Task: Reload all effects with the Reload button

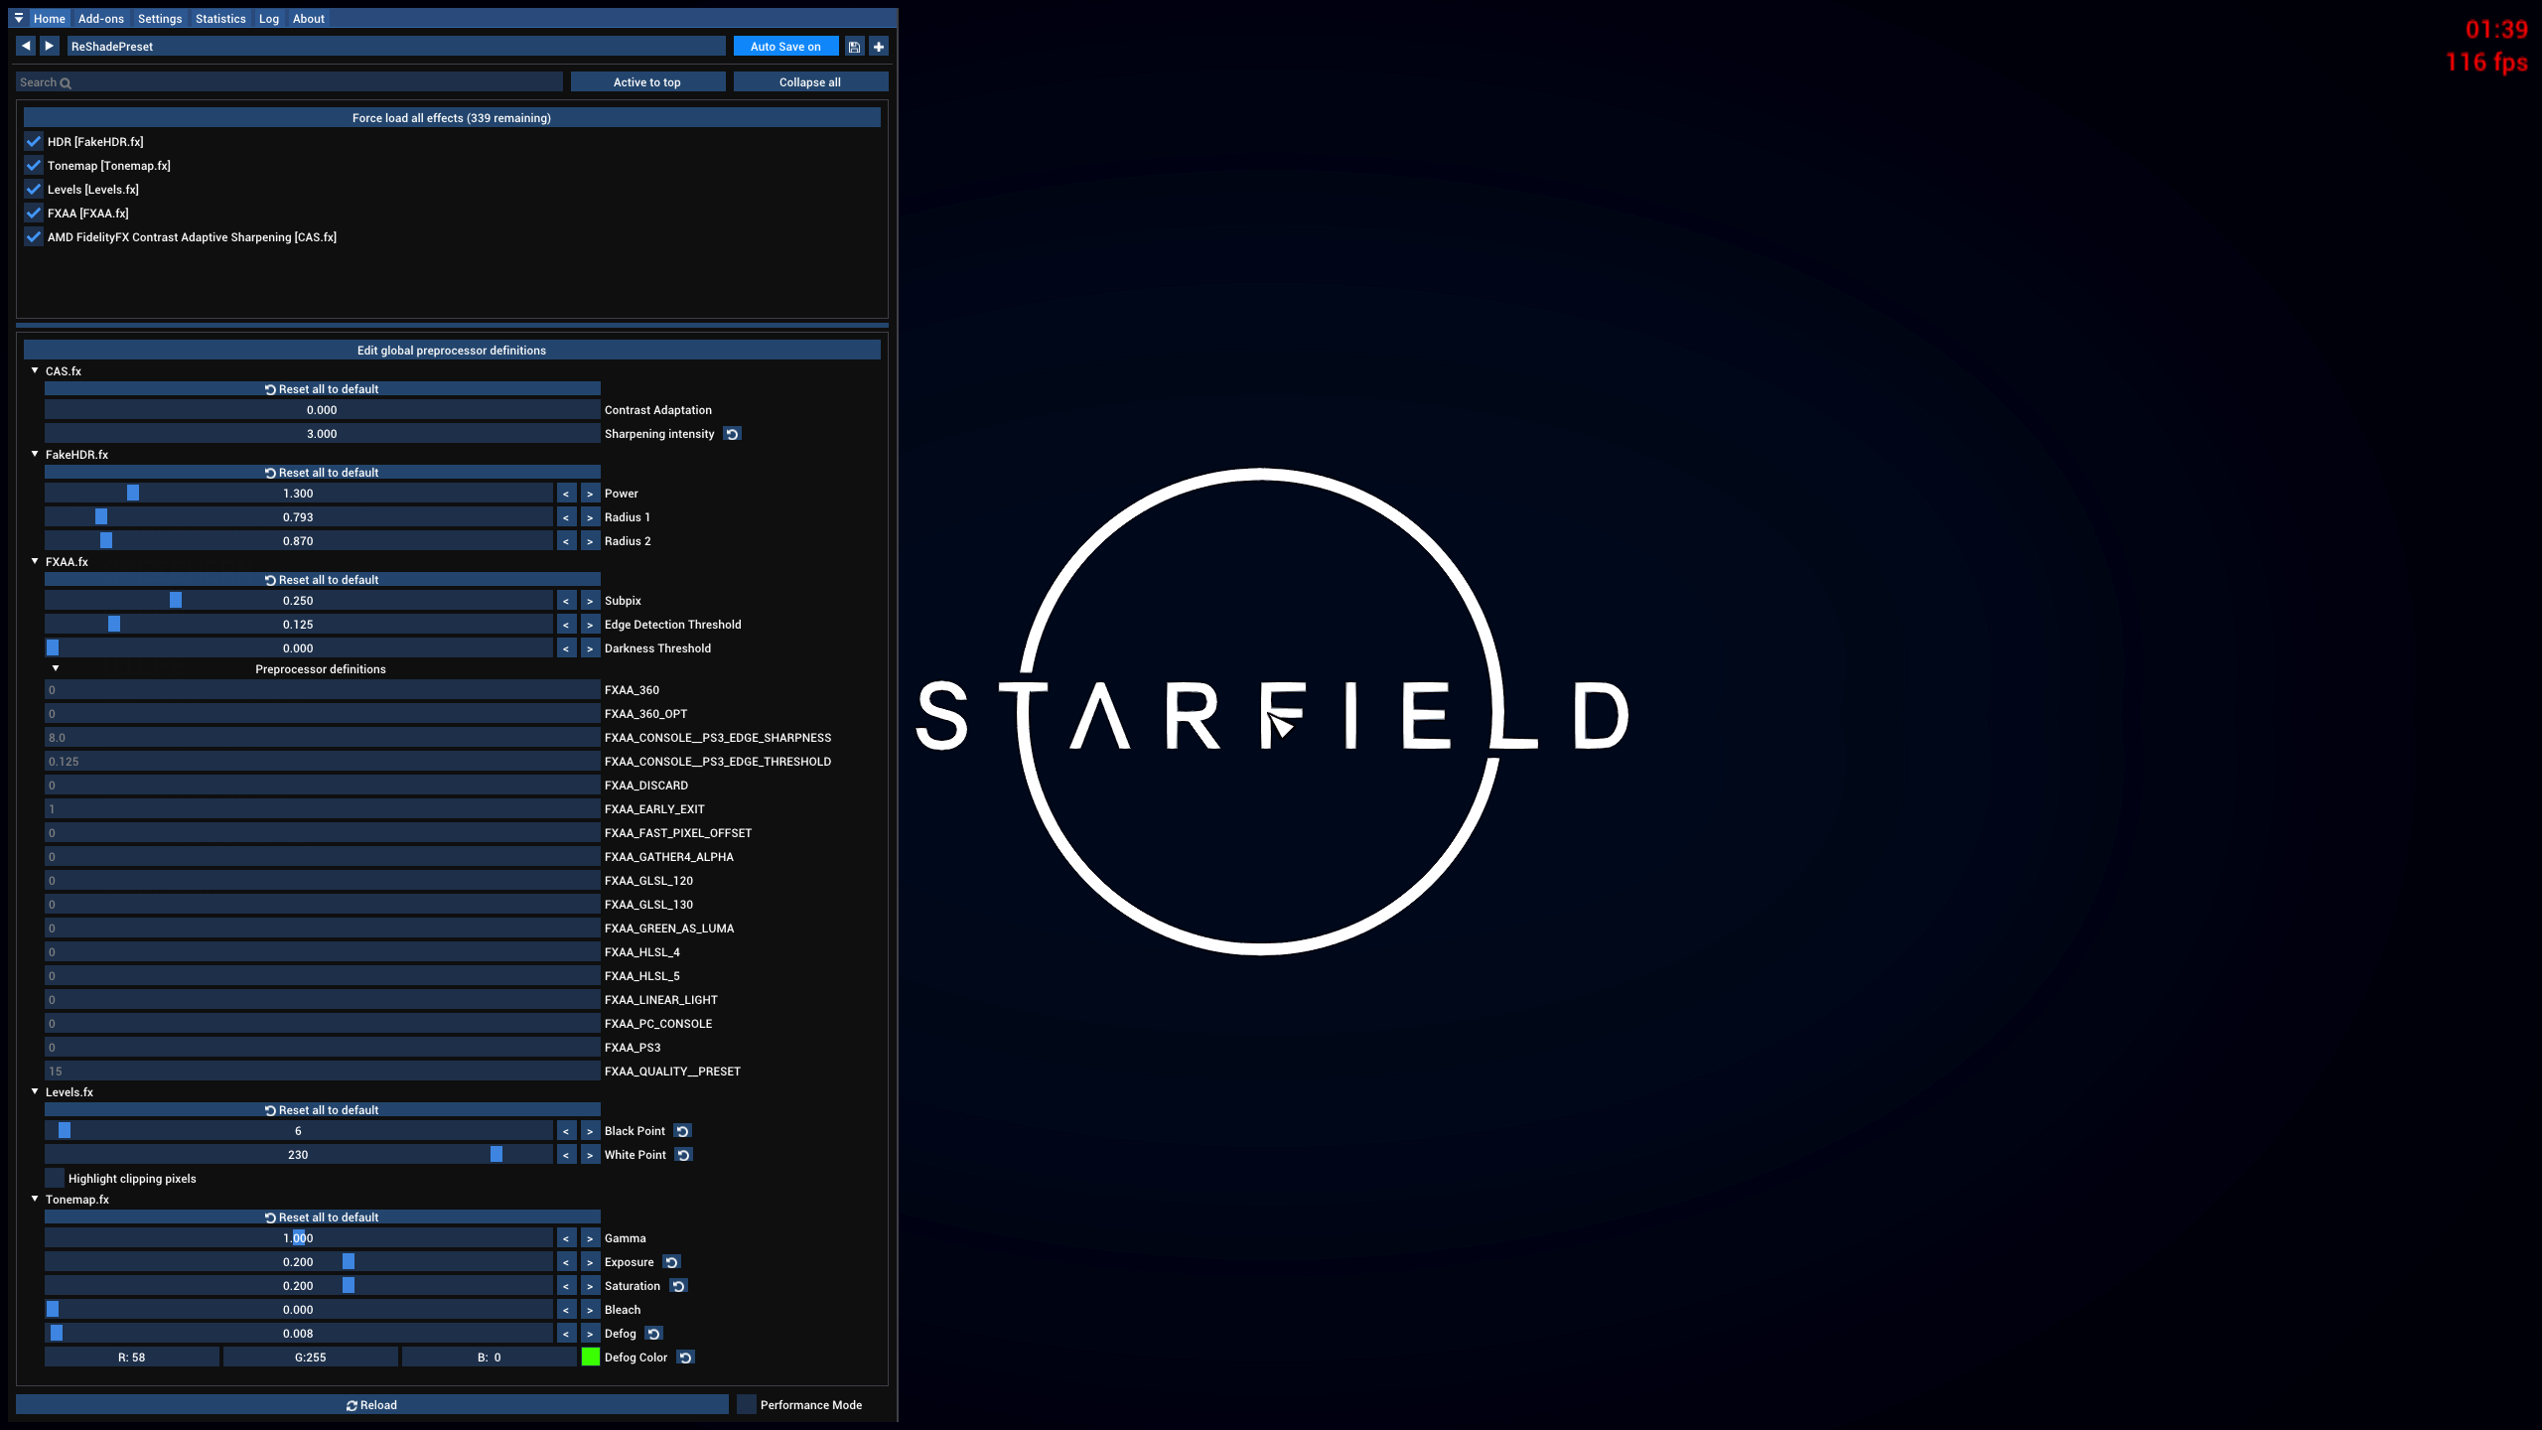Action: (373, 1404)
